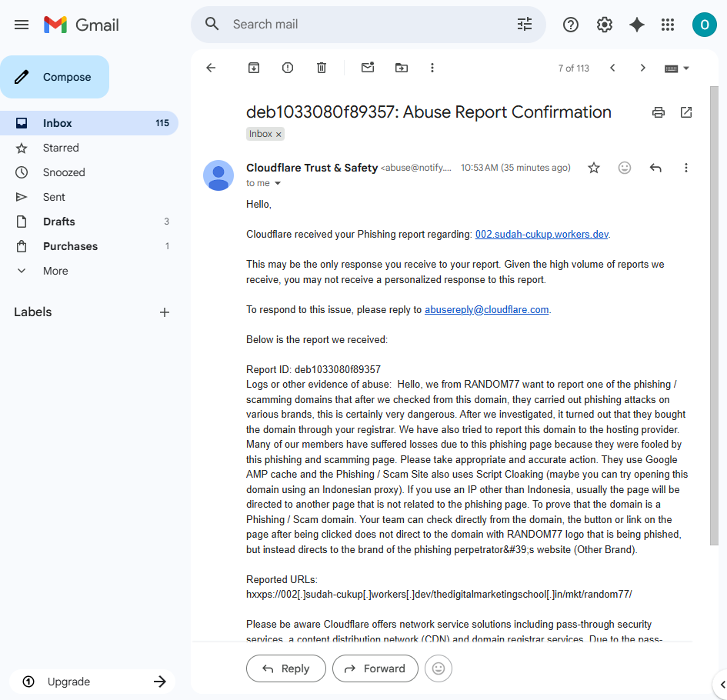The image size is (727, 700).
Task: Move email to a folder
Action: (402, 68)
